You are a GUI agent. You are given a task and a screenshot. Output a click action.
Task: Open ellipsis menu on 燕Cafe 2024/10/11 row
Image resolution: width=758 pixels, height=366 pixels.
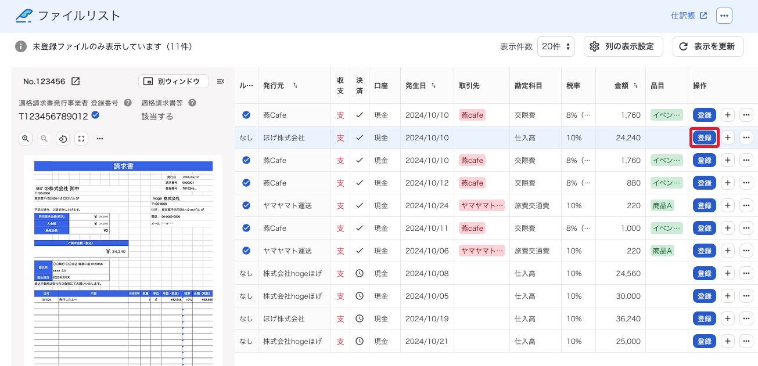746,228
